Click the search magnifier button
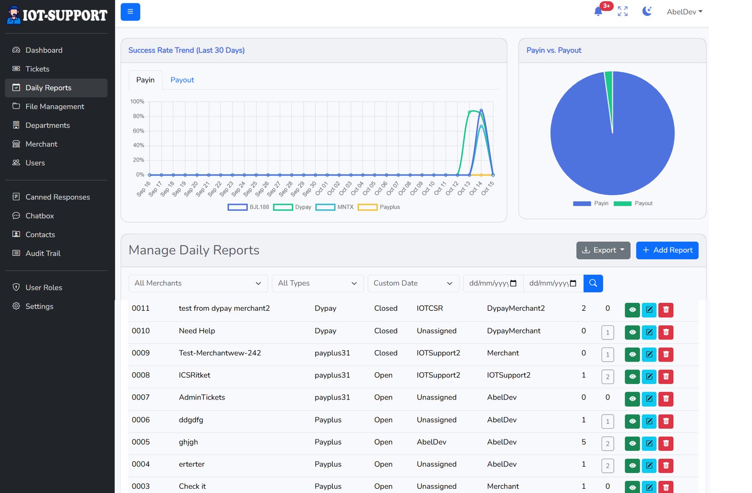Screen dimensions: 752x493 click(x=593, y=283)
